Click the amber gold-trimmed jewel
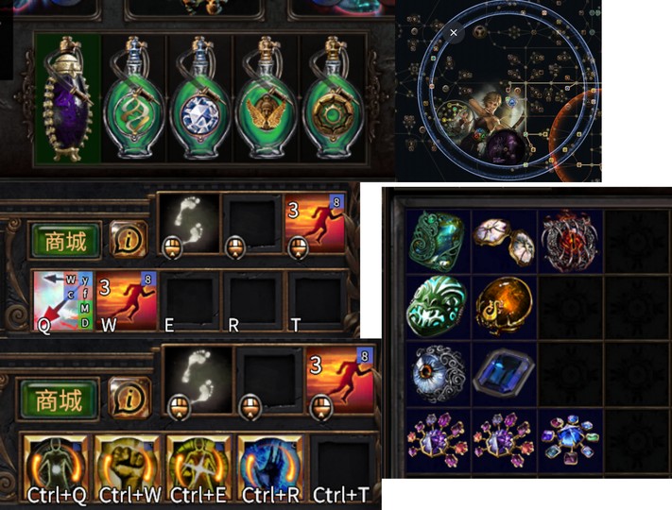672x510 pixels. coord(504,307)
